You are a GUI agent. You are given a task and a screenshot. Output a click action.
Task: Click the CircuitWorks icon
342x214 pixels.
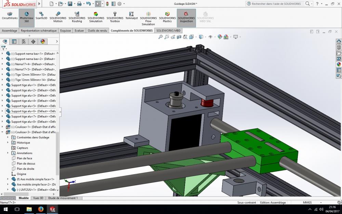10,16
